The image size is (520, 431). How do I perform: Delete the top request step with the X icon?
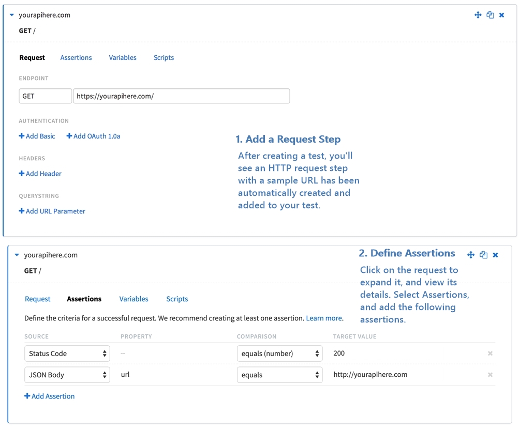(501, 16)
